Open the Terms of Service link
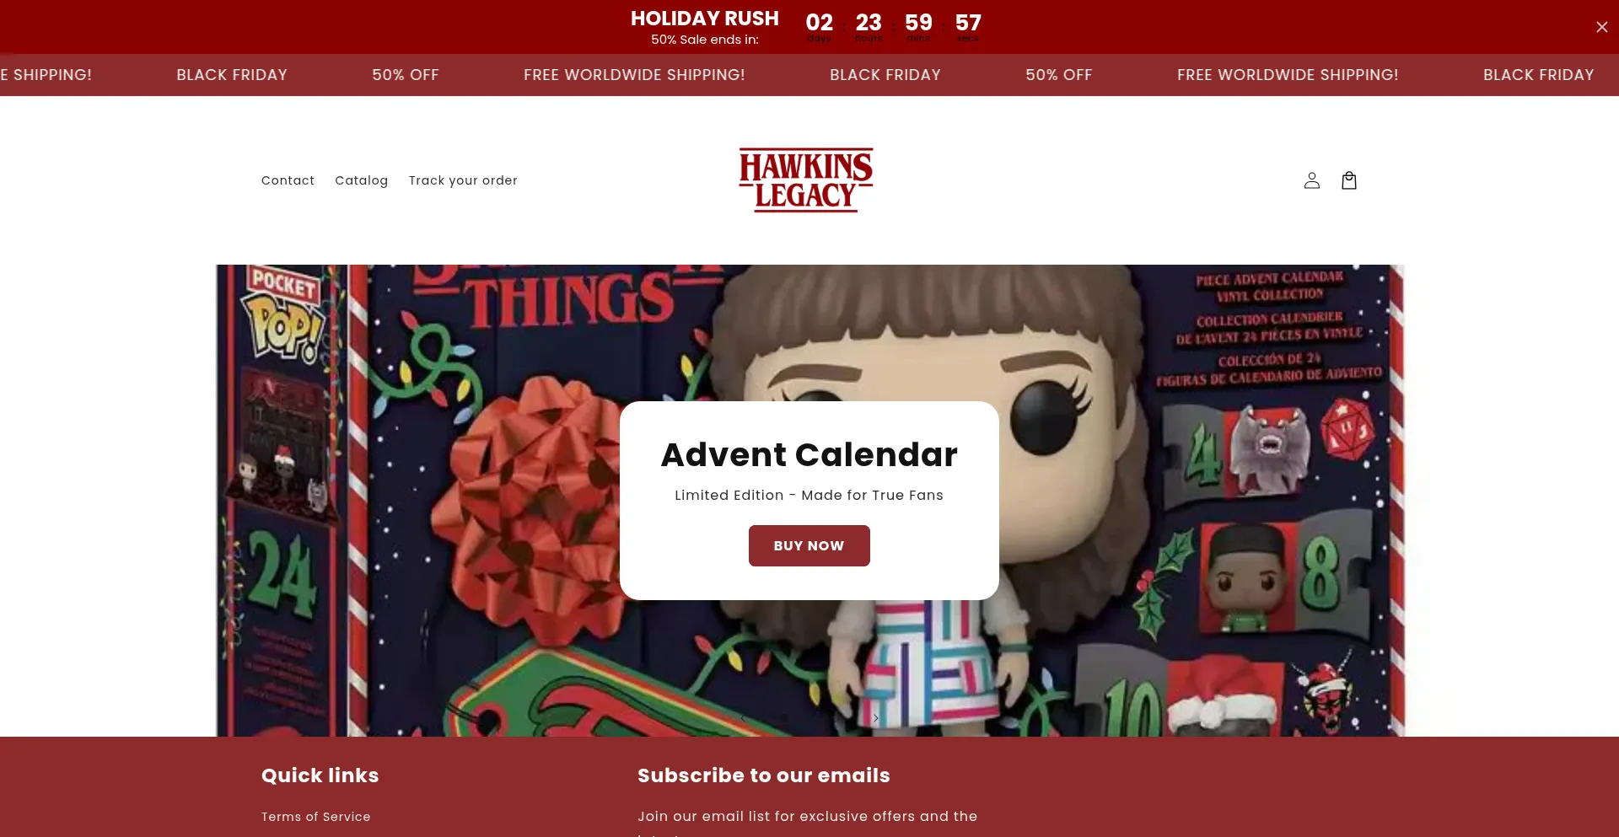 [x=315, y=817]
